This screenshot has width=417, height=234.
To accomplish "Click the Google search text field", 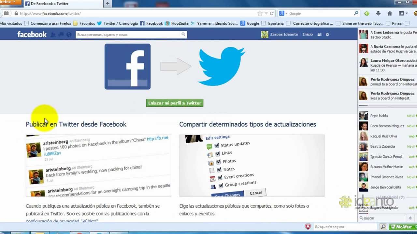I will click(x=321, y=13).
